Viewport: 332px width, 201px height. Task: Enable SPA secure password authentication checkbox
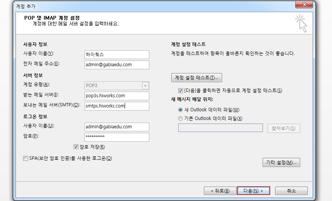click(x=25, y=158)
